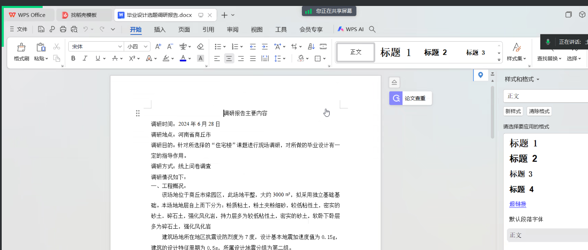The height and width of the screenshot is (250, 588).
Task: Click the 新样式 button
Action: tap(513, 111)
